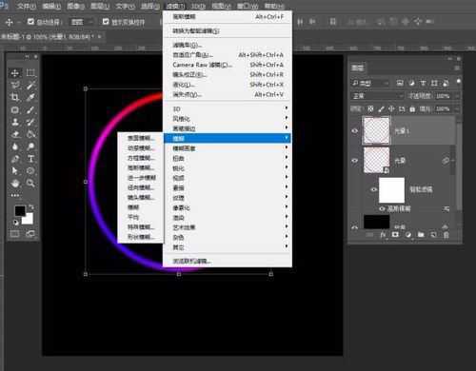
Task: Open the Layers panel flyout menu
Action: 457,68
